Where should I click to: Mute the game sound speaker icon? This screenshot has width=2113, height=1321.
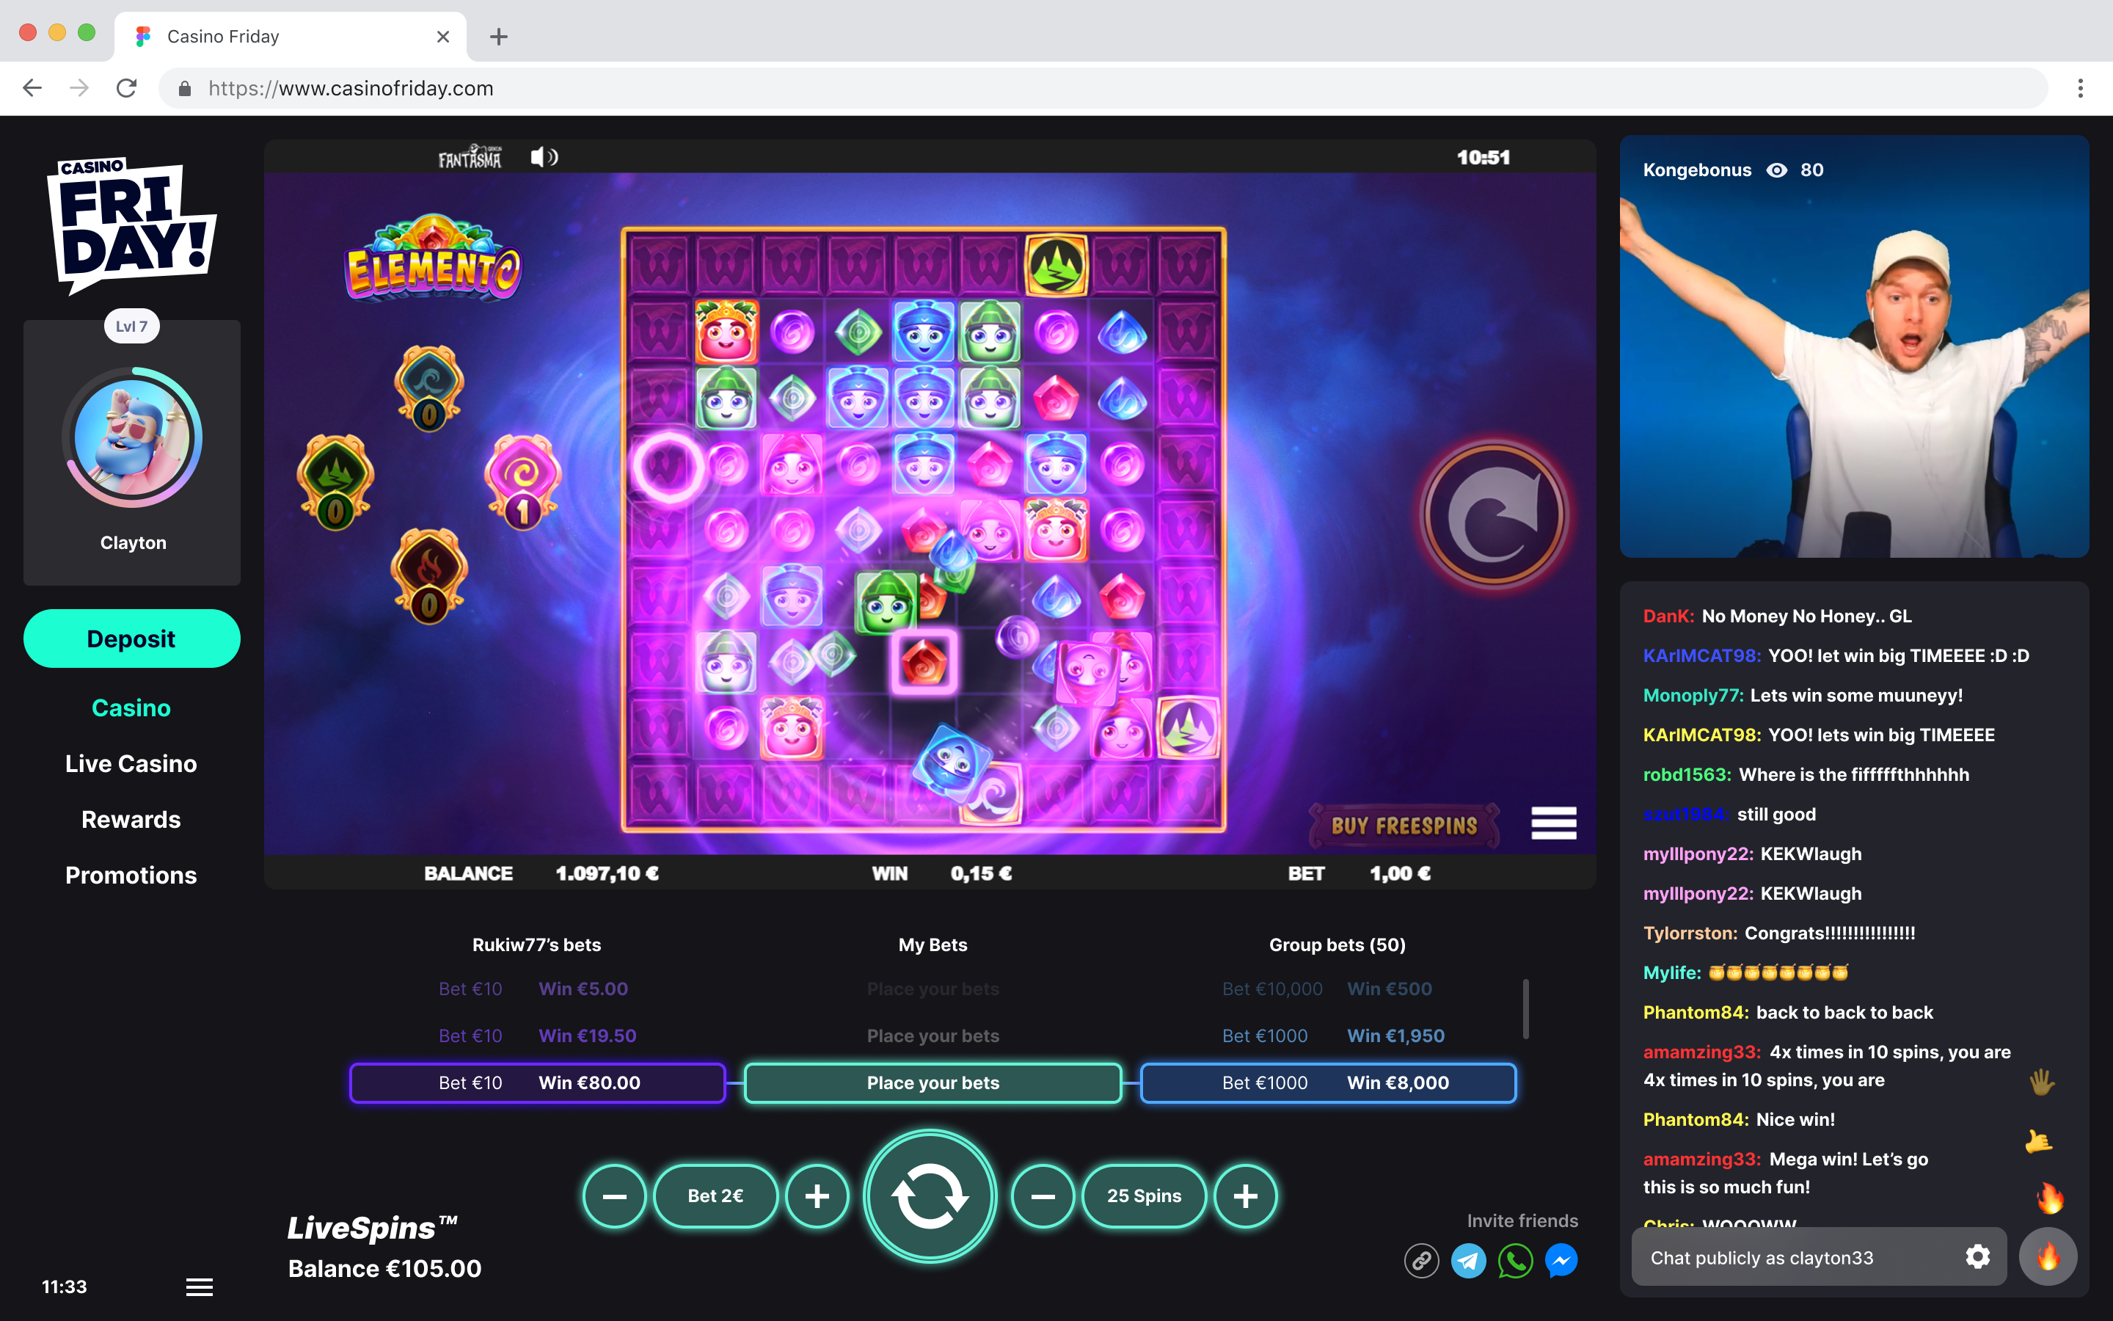pos(543,157)
